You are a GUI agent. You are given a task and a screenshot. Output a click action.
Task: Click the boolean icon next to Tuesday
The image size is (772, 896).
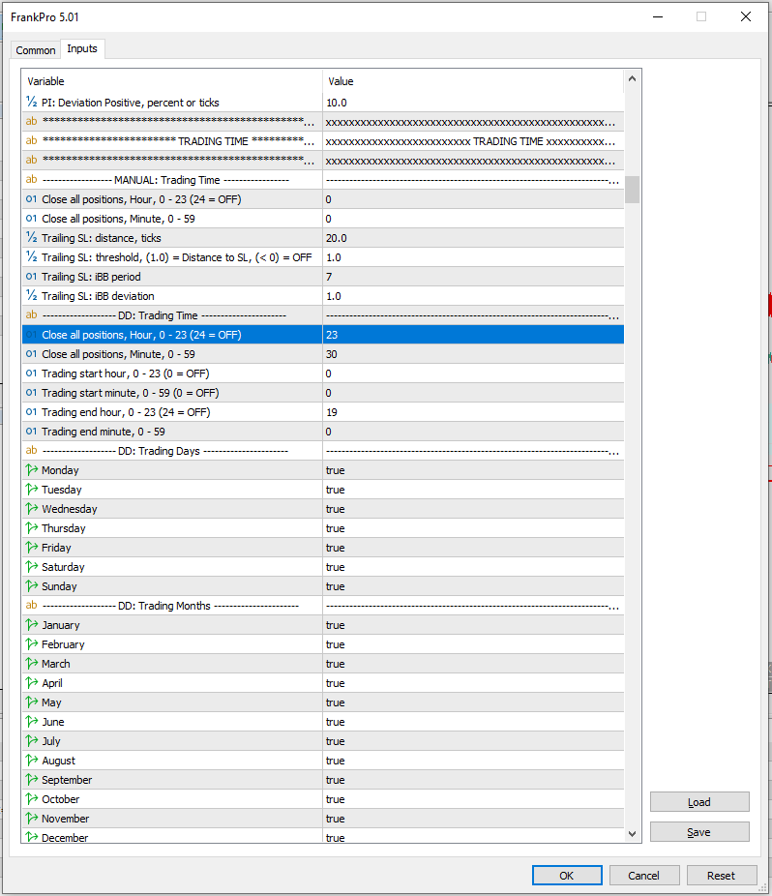31,490
